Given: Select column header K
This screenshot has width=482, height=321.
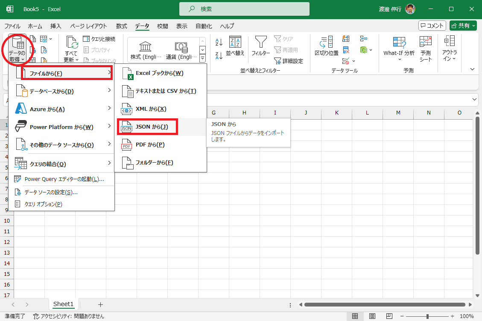Looking at the screenshot, I should [336, 112].
